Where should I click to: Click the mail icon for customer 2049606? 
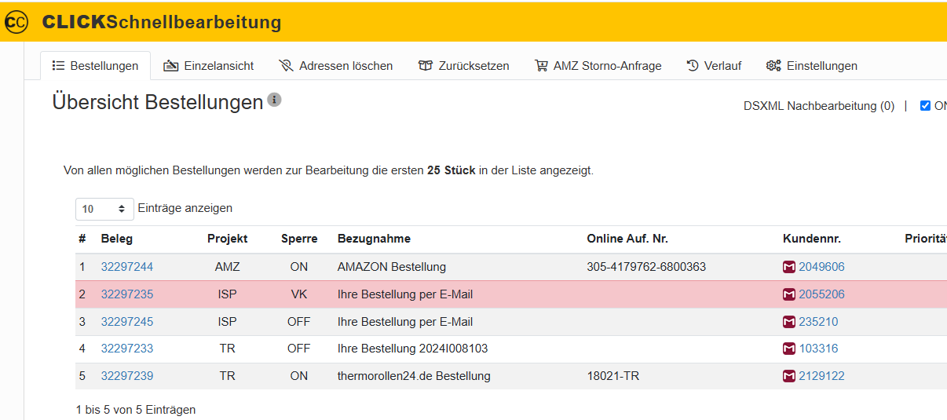tap(789, 267)
